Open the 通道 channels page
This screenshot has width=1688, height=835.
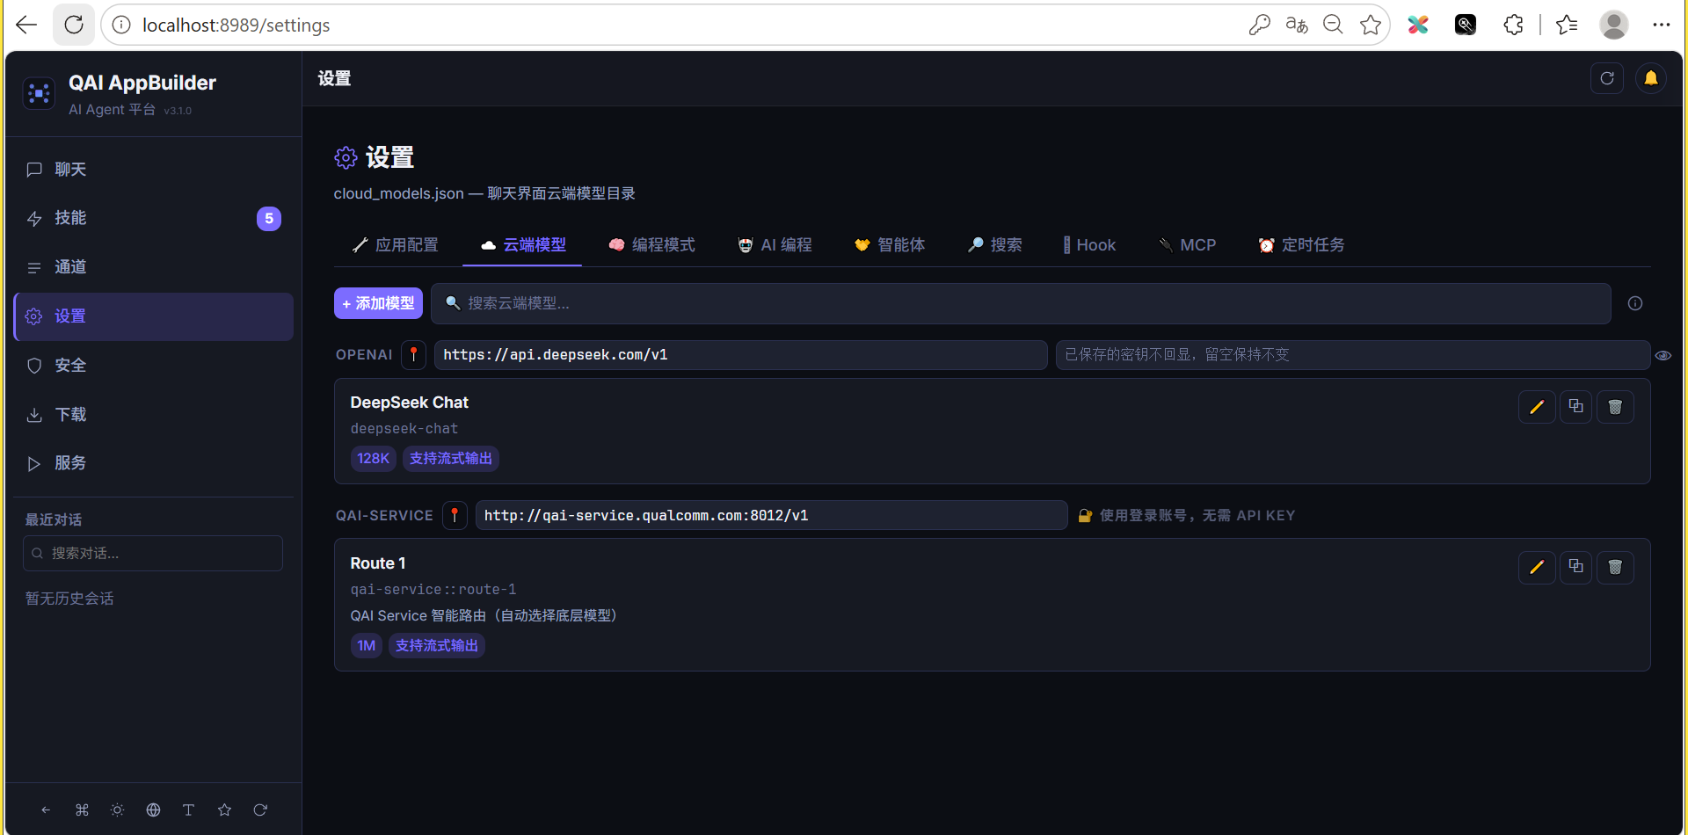154,267
